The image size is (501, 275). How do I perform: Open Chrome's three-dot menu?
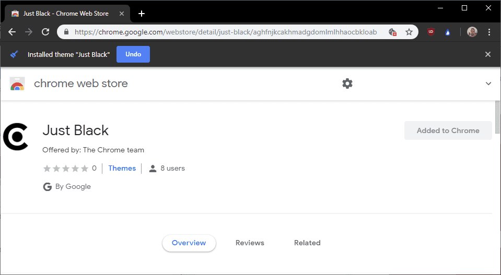(489, 32)
